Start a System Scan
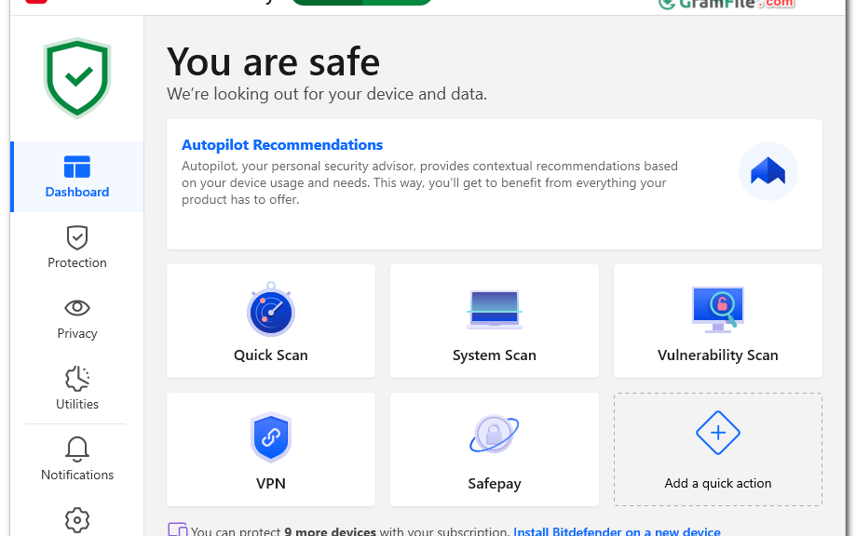The width and height of the screenshot is (856, 536). tap(495, 321)
